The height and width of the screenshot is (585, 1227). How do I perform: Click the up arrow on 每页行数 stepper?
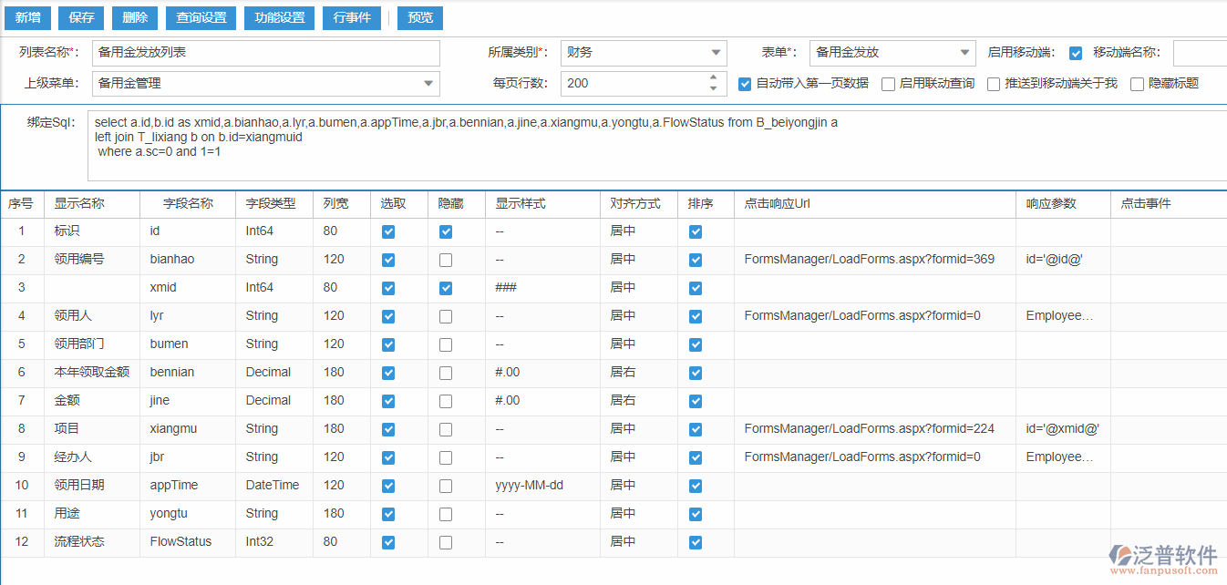coord(713,77)
